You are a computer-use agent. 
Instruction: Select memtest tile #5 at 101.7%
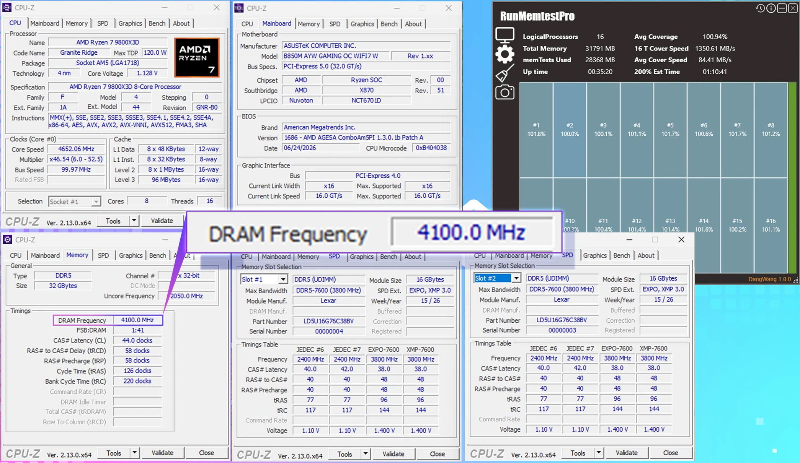point(670,130)
